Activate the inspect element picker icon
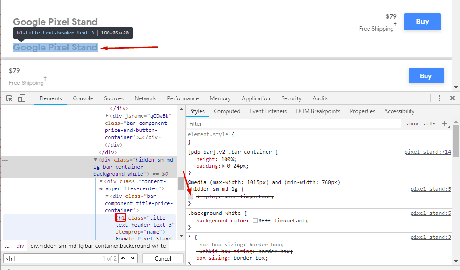Image resolution: width=460 pixels, height=270 pixels. click(9, 98)
